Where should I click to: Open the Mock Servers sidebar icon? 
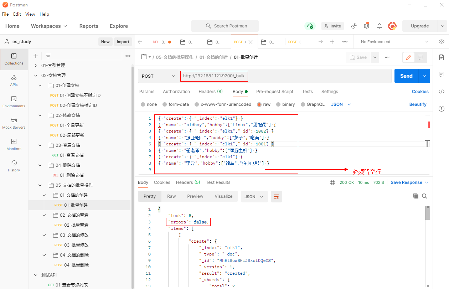[x=14, y=123]
